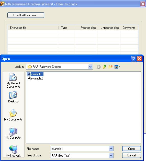The width and height of the screenshot is (146, 161).
Task: Select the example2 file
Action: [35, 78]
